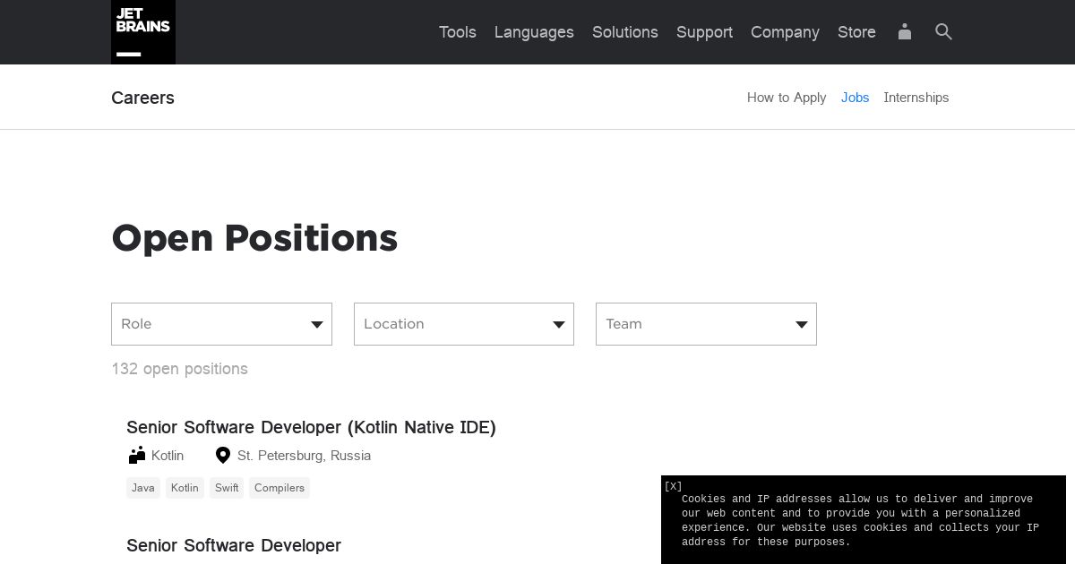
Task: Expand the Team filter dropdown
Action: point(706,324)
